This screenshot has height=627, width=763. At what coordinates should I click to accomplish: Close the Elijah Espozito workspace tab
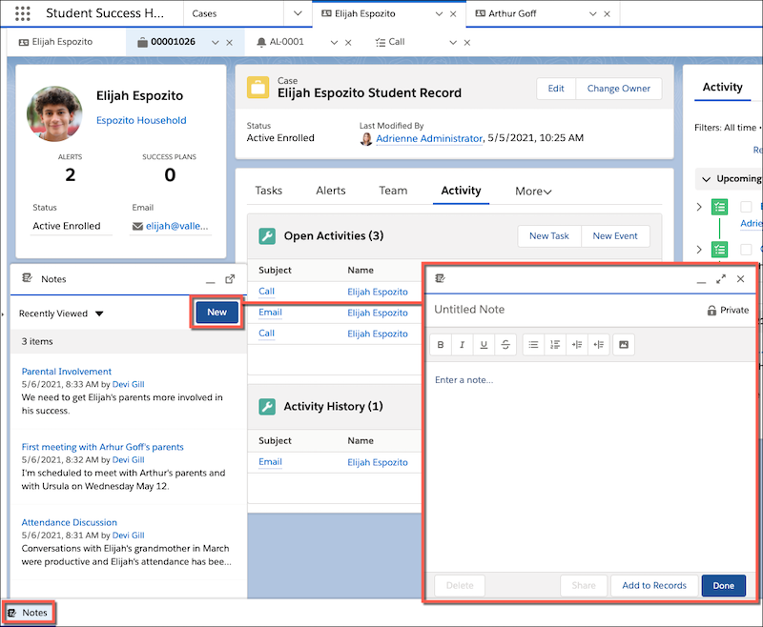(x=453, y=14)
